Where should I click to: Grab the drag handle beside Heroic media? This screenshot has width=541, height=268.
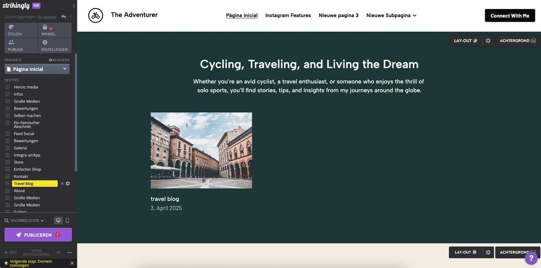pos(7,87)
